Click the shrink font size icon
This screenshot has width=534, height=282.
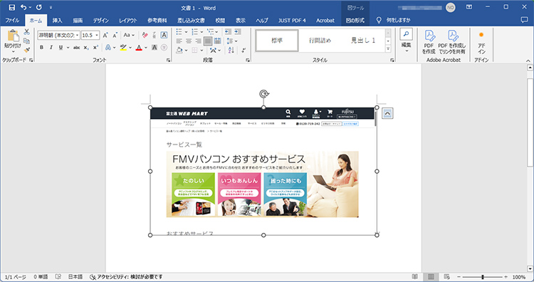115,35
